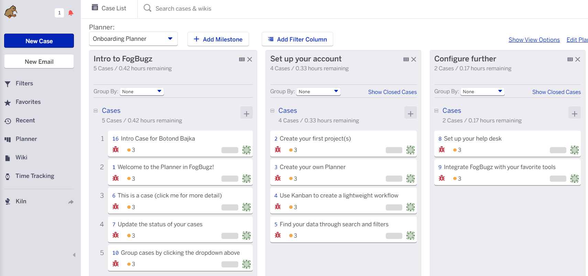Click avatar on Find your data case
The image size is (588, 276).
411,235
